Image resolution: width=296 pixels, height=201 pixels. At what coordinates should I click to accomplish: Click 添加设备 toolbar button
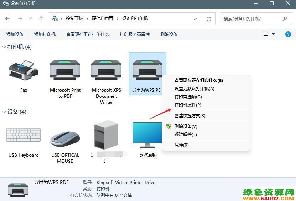click(x=15, y=34)
